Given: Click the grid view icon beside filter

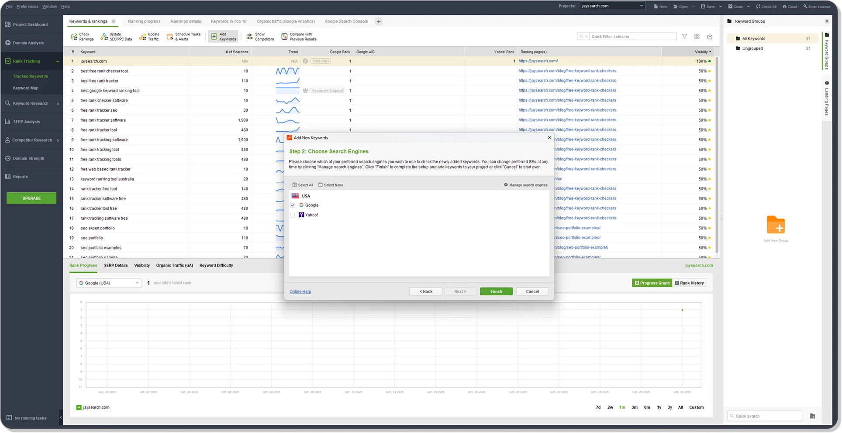Looking at the screenshot, I should [697, 37].
